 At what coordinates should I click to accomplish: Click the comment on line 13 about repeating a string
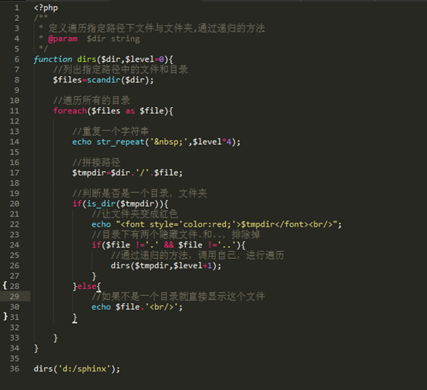click(110, 132)
